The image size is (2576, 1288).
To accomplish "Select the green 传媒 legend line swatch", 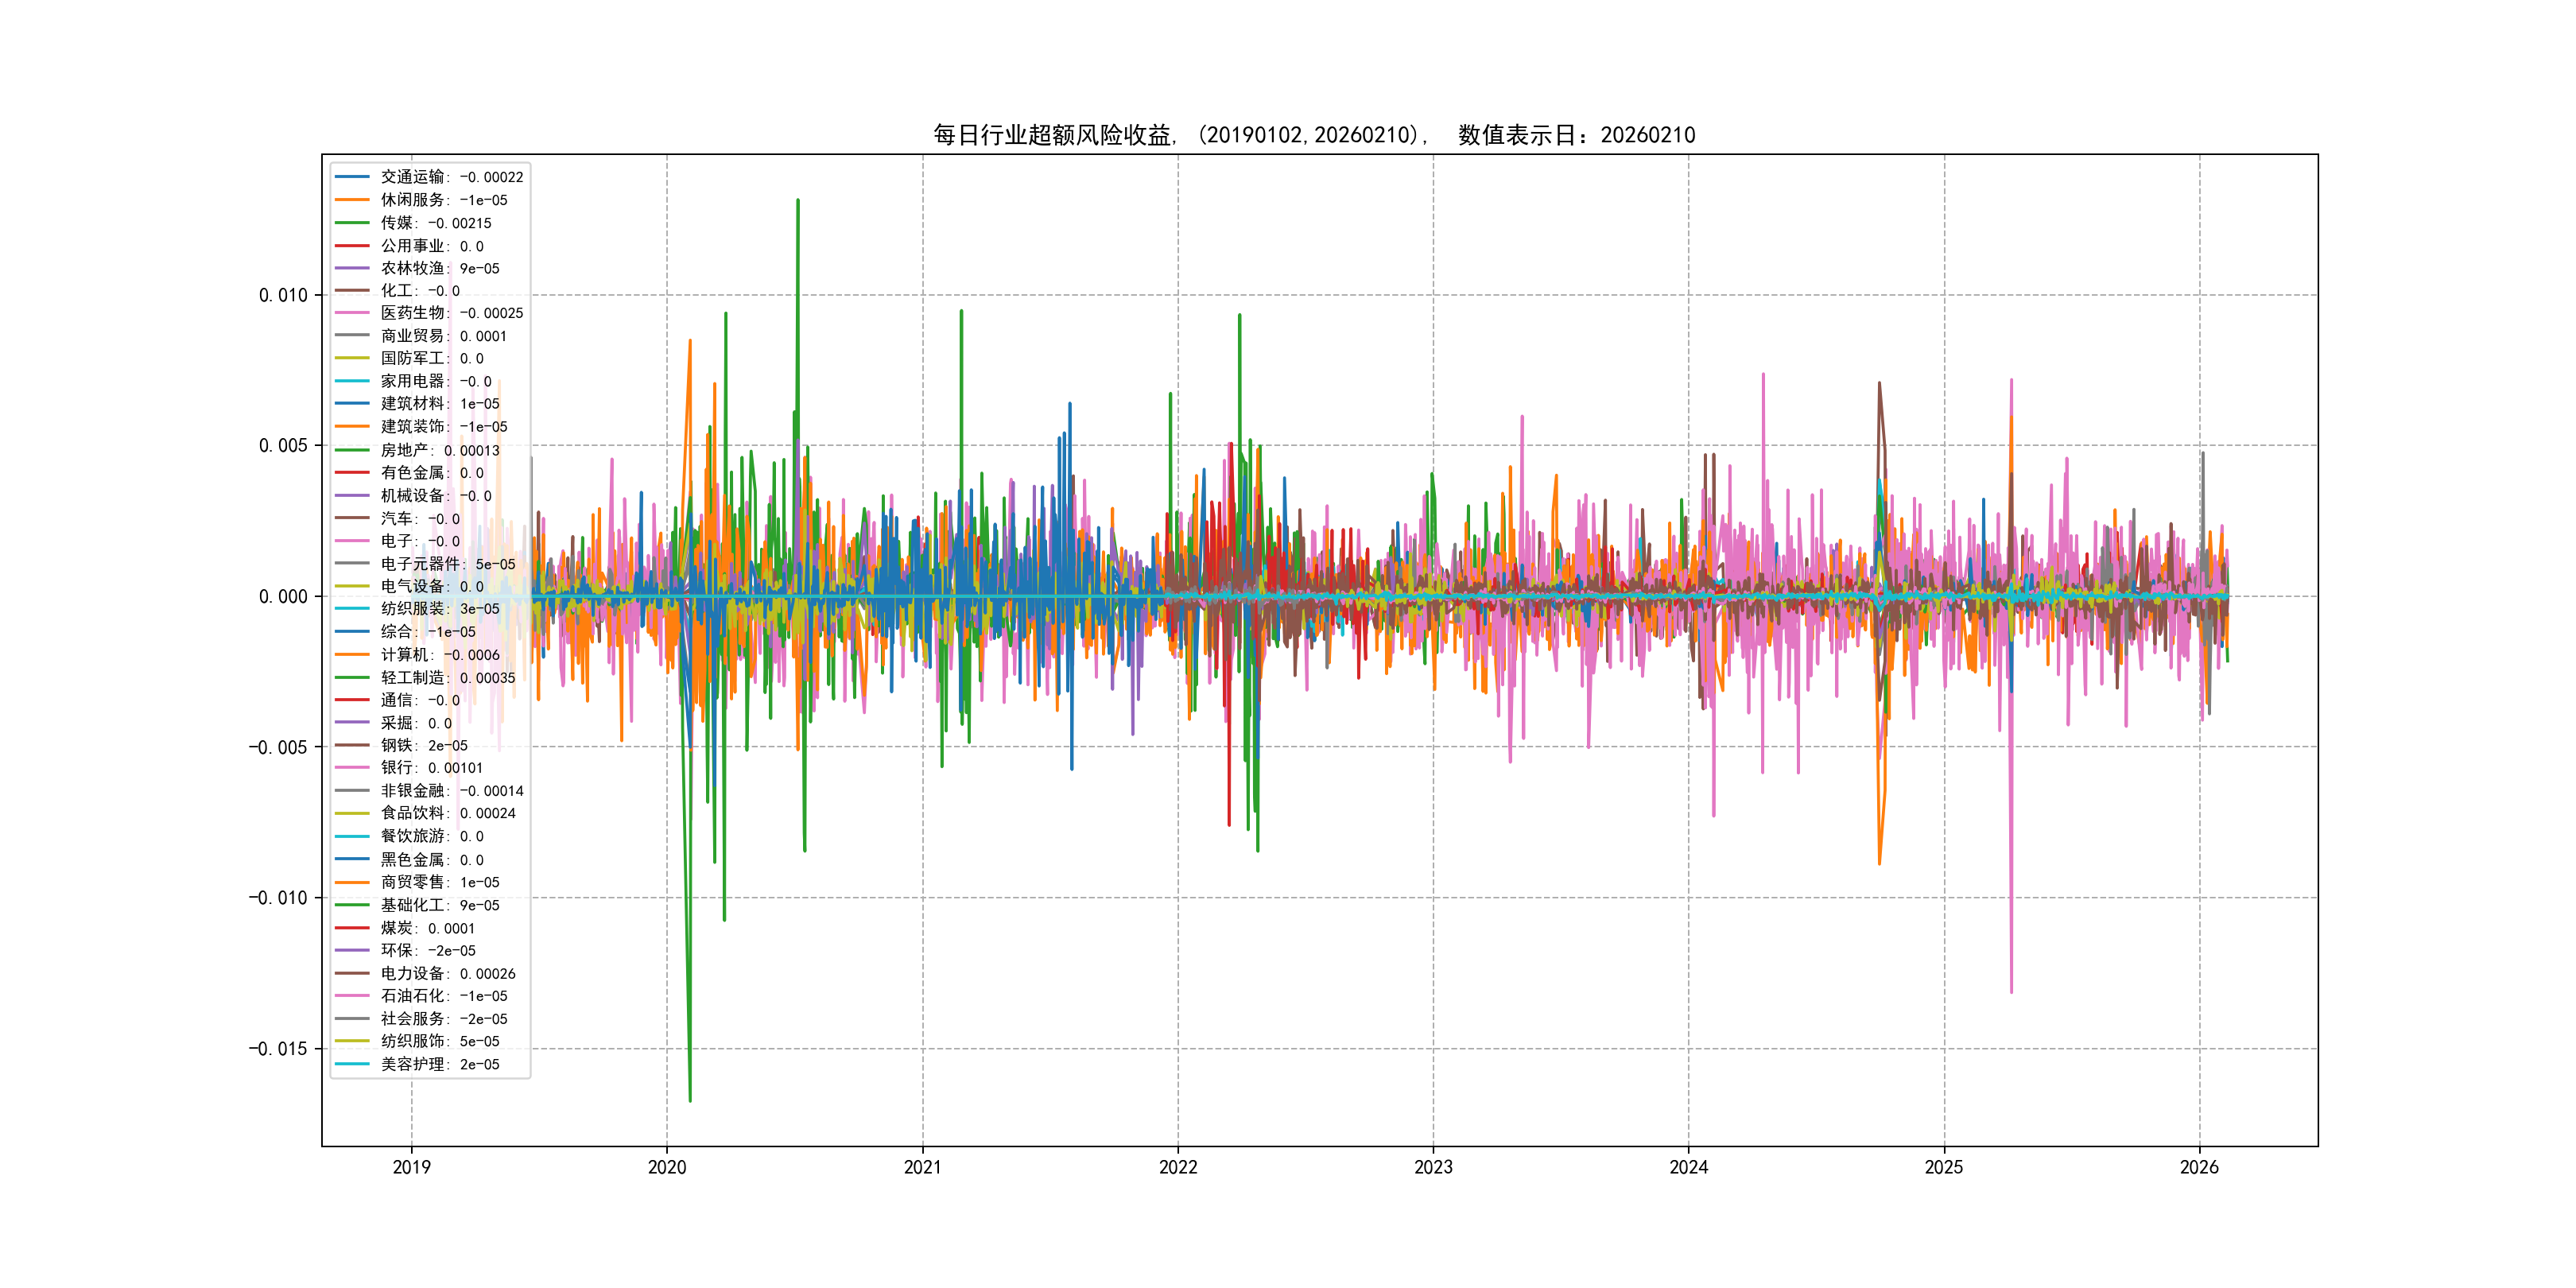I will [352, 223].
